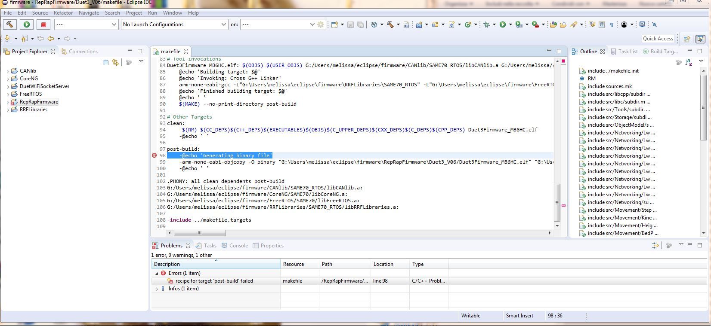Open the No Launch Configurations dropdown
Image resolution: width=711 pixels, height=326 pixels.
click(x=174, y=24)
